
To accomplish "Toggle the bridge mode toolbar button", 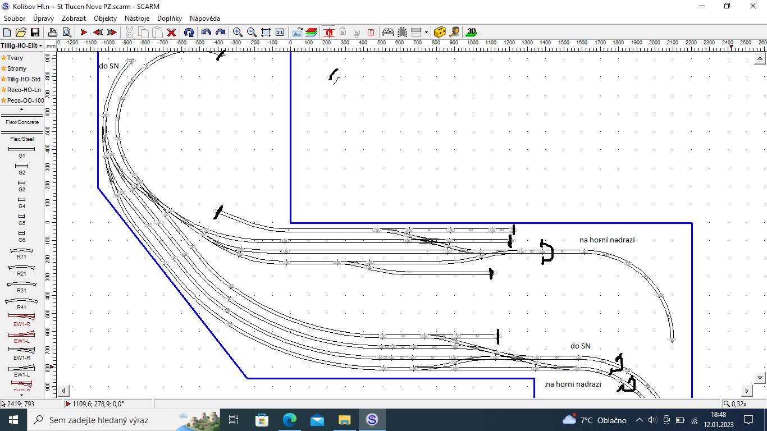I will point(387,33).
